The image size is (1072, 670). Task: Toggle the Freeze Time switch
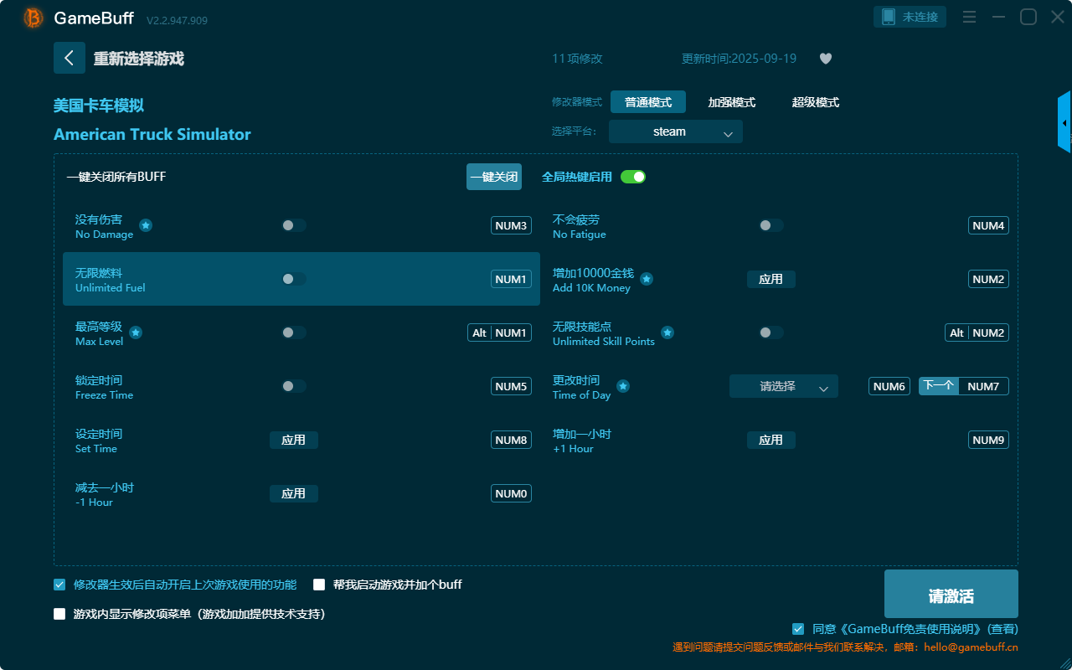pos(294,386)
